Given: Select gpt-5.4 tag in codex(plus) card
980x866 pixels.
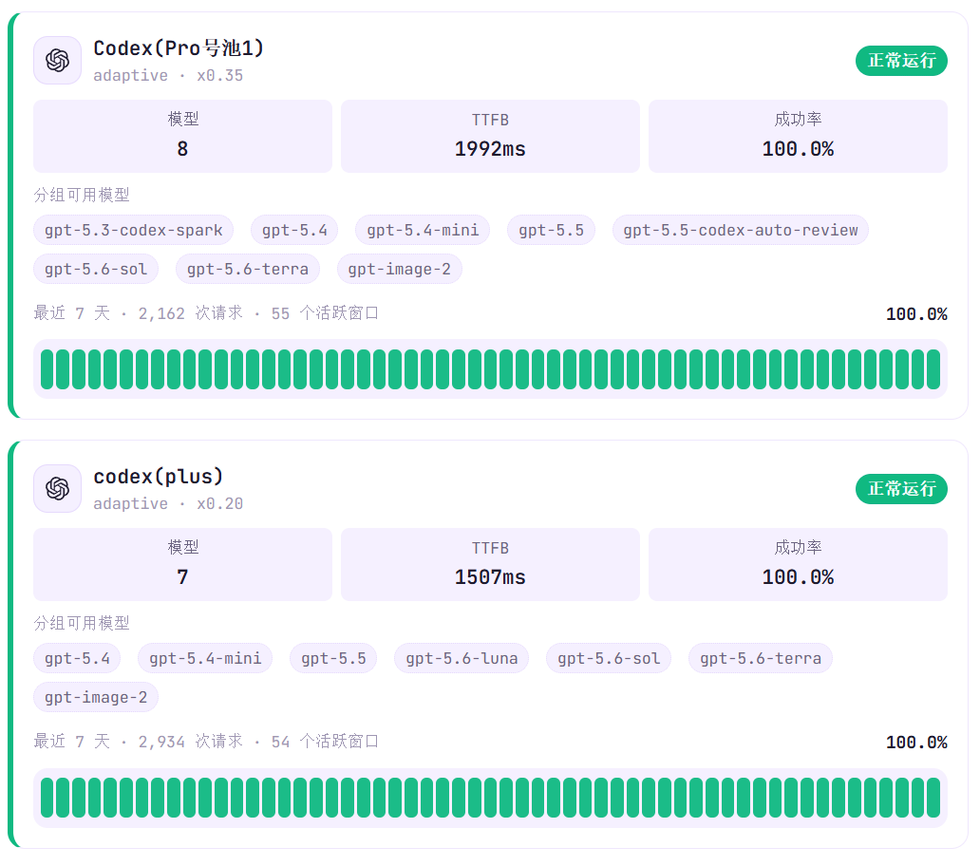Looking at the screenshot, I should [x=77, y=658].
